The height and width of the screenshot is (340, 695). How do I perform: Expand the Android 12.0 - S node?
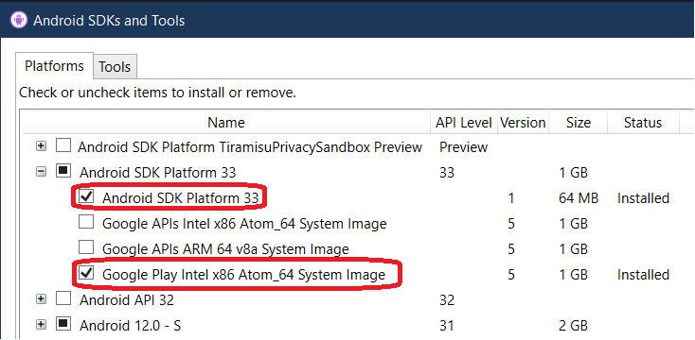[42, 325]
